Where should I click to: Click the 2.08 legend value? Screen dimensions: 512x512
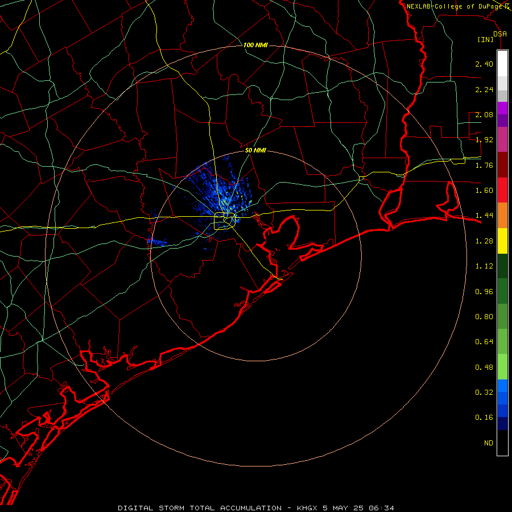[x=484, y=114]
